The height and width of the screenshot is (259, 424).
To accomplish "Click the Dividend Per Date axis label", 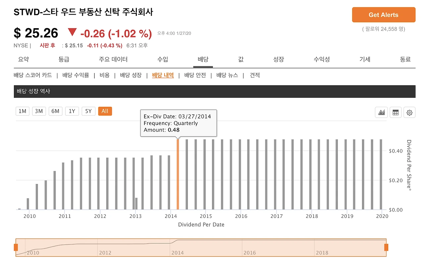I will [x=201, y=225].
